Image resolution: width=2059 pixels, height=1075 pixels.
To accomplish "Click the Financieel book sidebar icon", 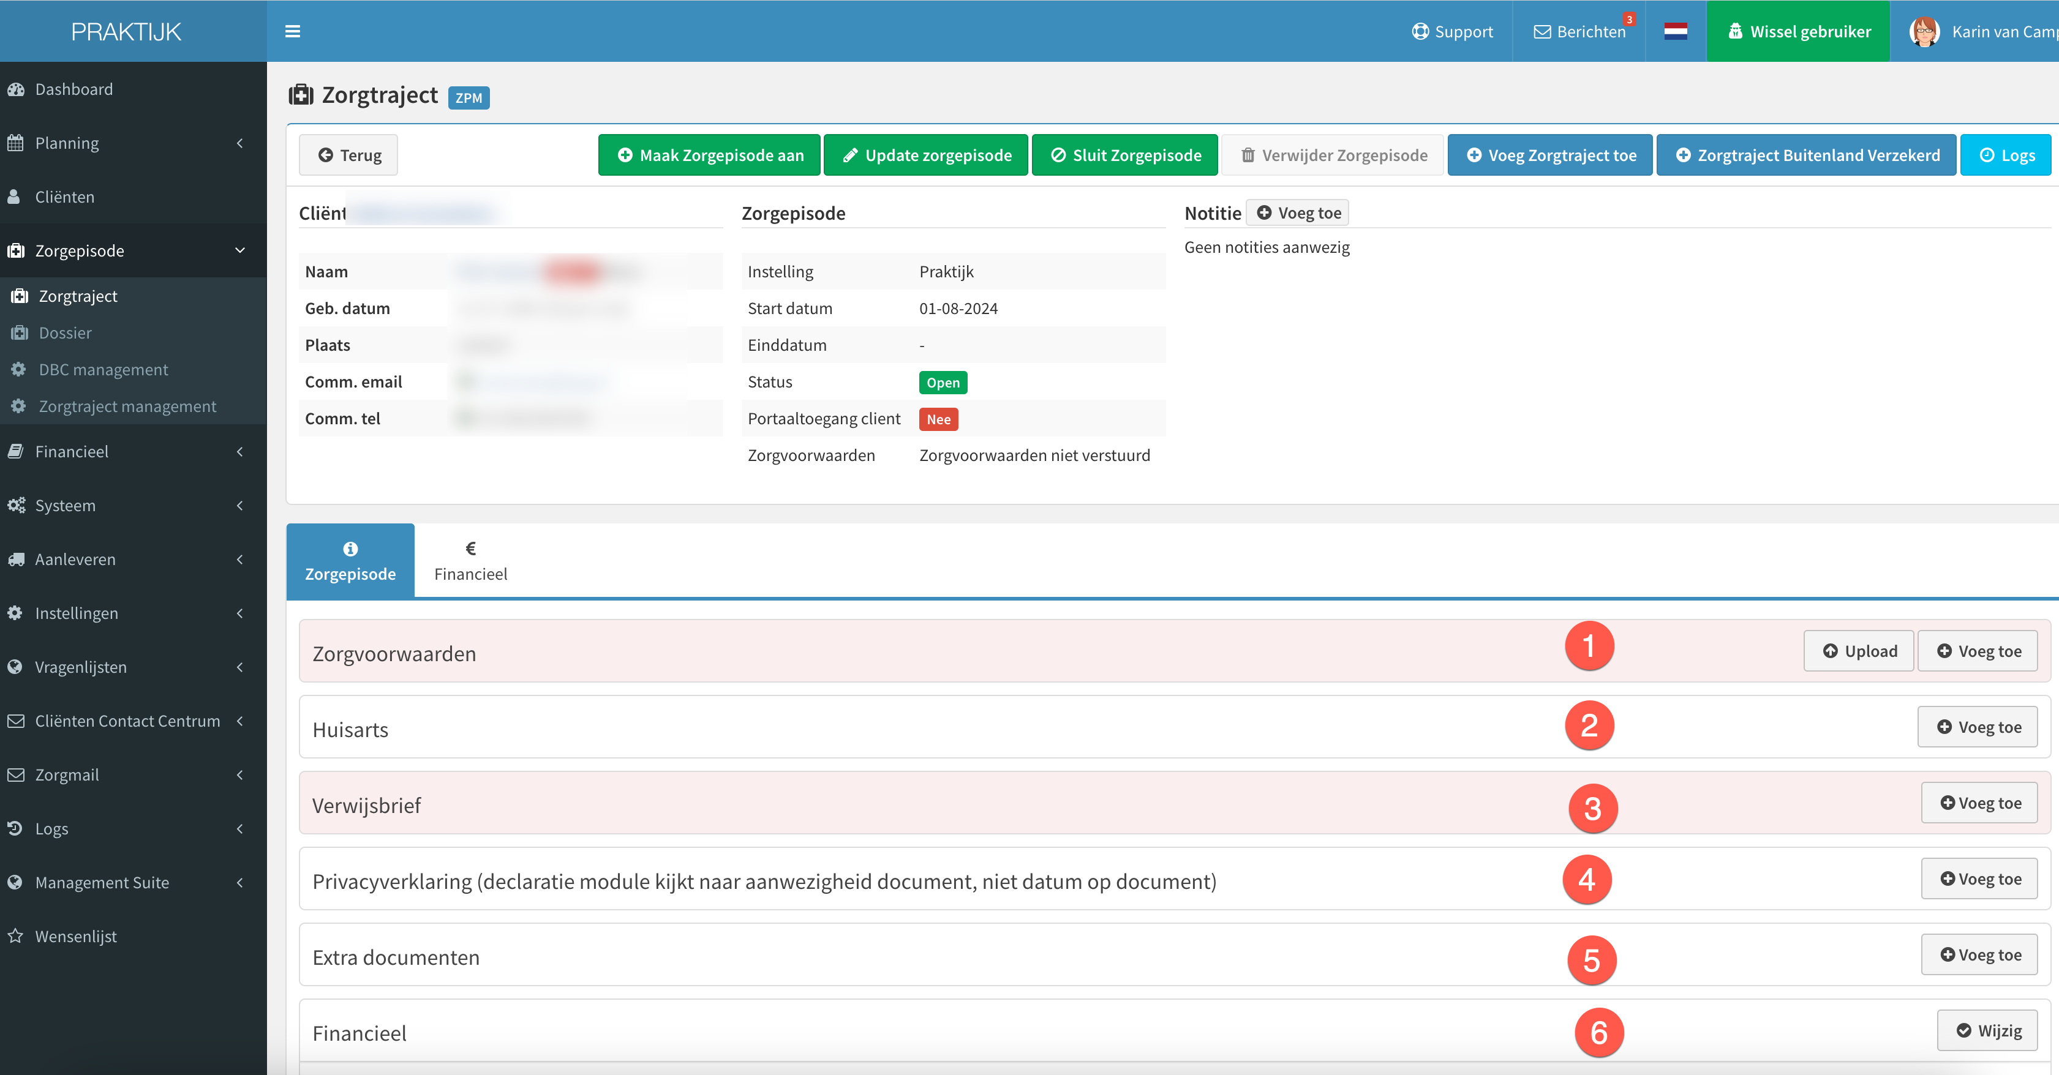I will (x=15, y=452).
